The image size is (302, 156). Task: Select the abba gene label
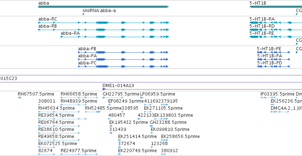44,3
